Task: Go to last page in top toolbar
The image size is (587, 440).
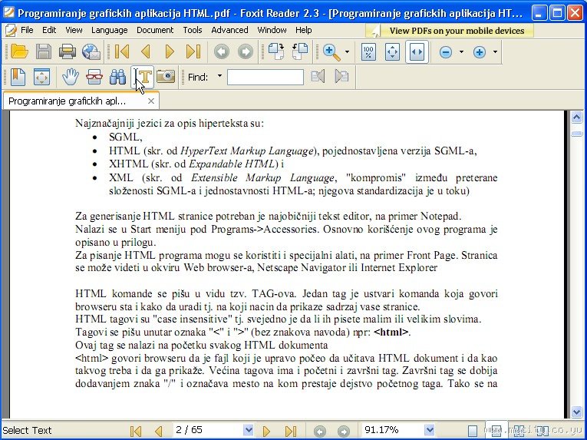Action: coord(193,51)
